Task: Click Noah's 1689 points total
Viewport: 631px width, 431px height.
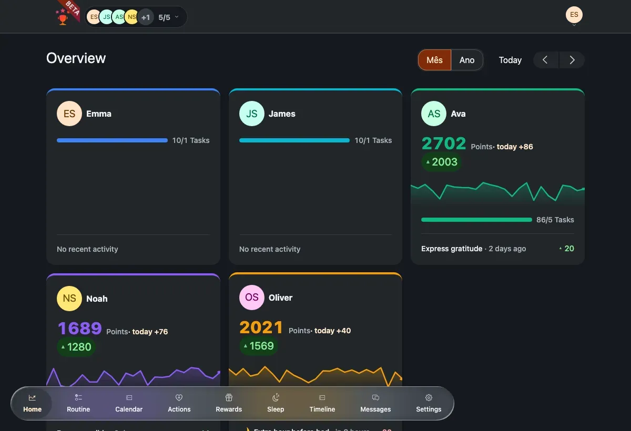Action: pyautogui.click(x=79, y=328)
